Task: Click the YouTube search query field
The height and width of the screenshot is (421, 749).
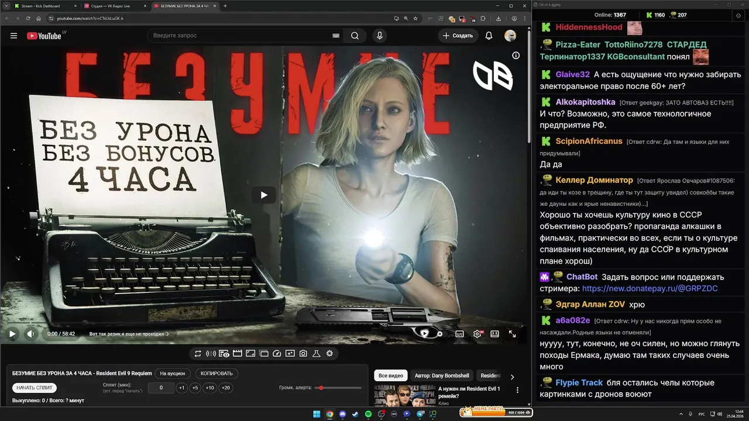Action: point(240,36)
